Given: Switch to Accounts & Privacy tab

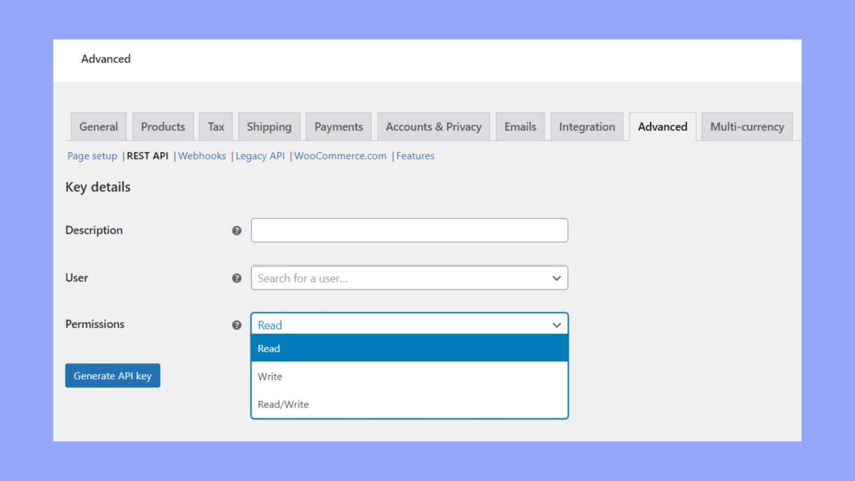Looking at the screenshot, I should tap(433, 126).
